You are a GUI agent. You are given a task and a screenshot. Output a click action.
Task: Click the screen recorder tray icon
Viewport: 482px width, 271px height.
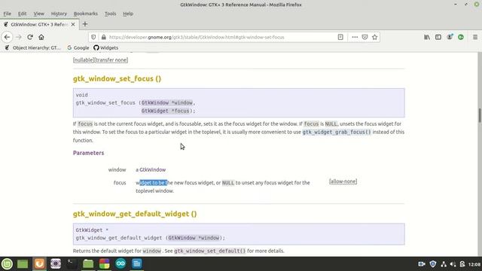pos(422,264)
